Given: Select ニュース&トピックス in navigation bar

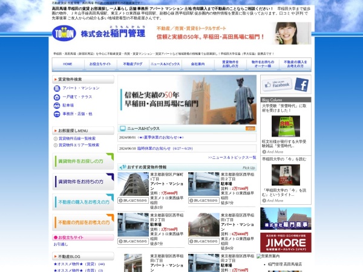Looking at the screenshot, I should click(165, 64).
